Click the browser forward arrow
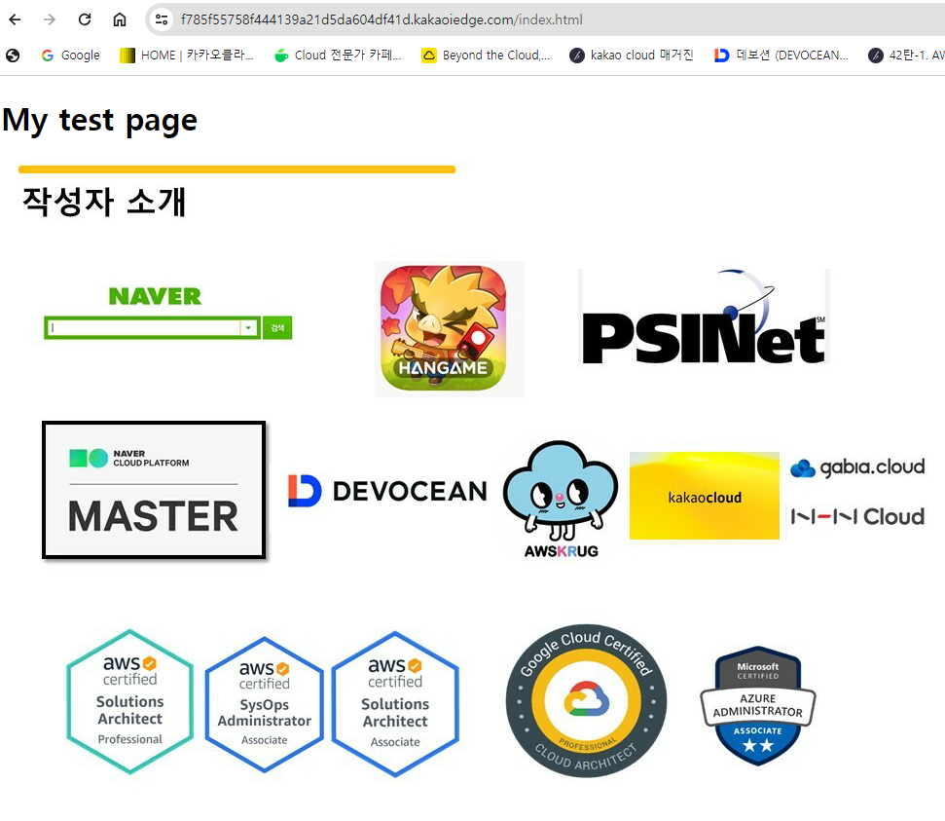Viewport: 945px width, 821px height. click(50, 19)
